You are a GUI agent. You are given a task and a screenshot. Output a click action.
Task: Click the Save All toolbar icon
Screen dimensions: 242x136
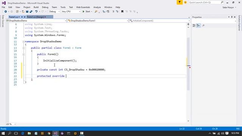31,12
